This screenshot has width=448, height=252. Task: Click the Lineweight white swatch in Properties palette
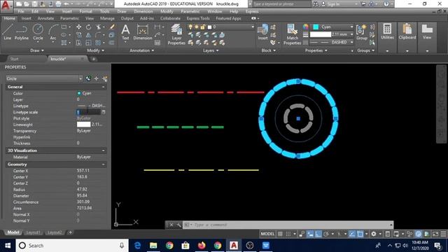[x=84, y=125]
